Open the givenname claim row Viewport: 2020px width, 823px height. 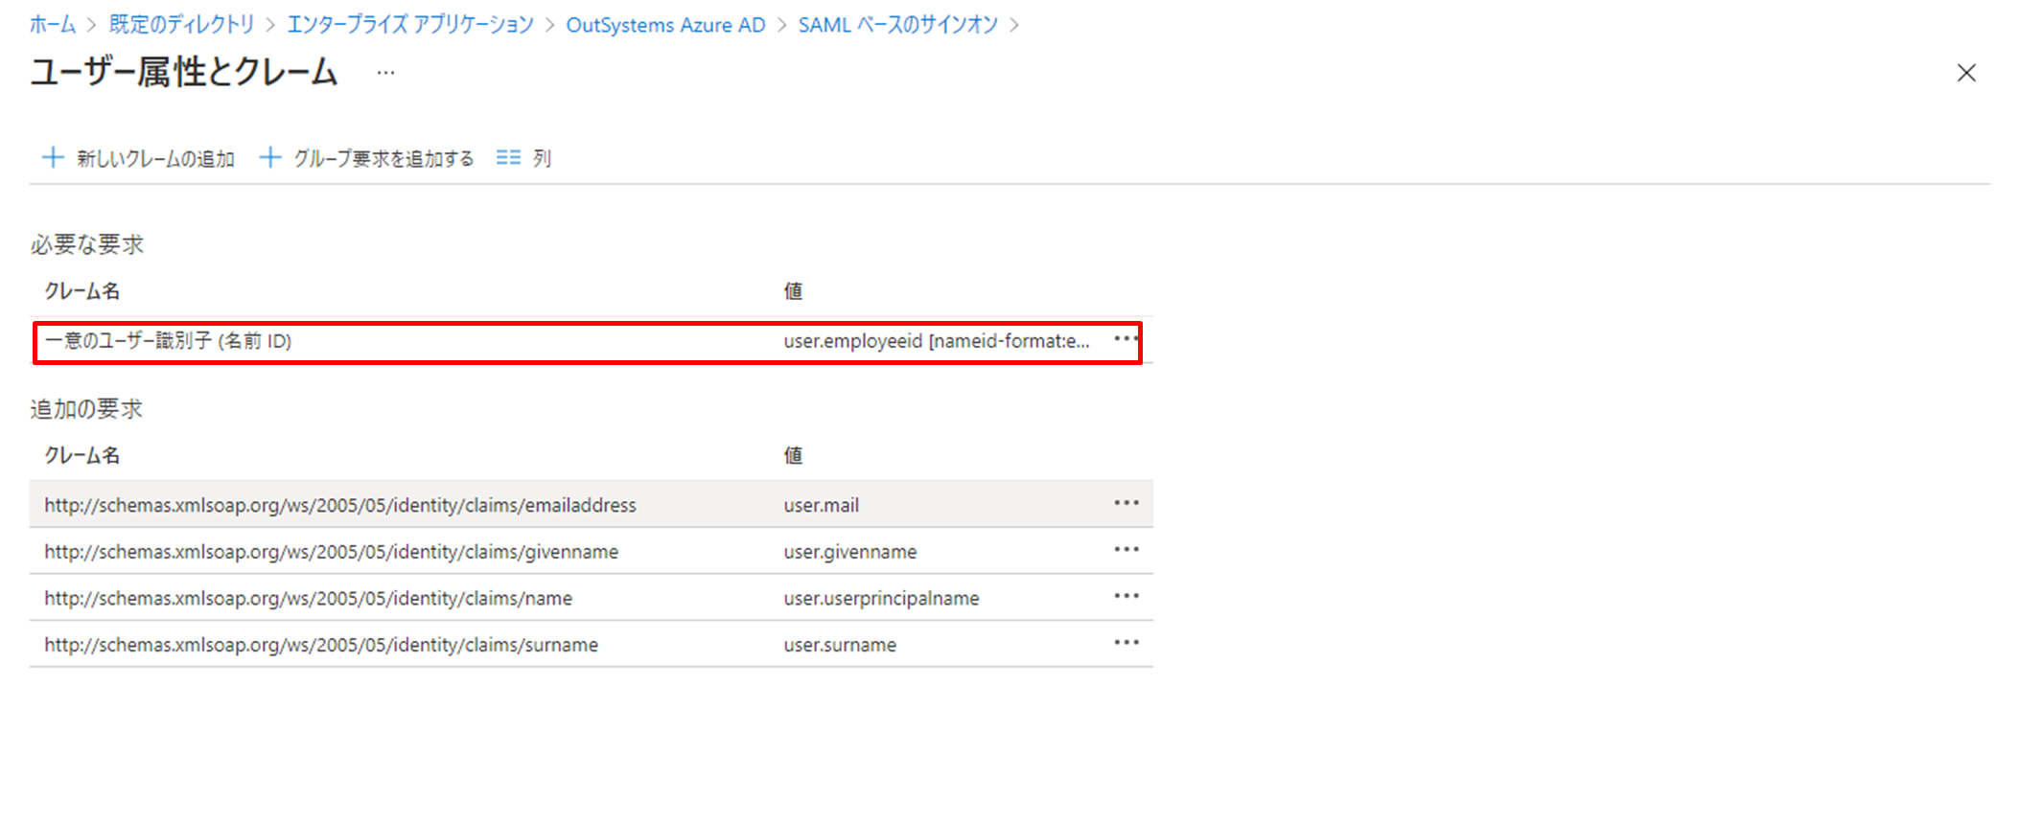coord(332,552)
